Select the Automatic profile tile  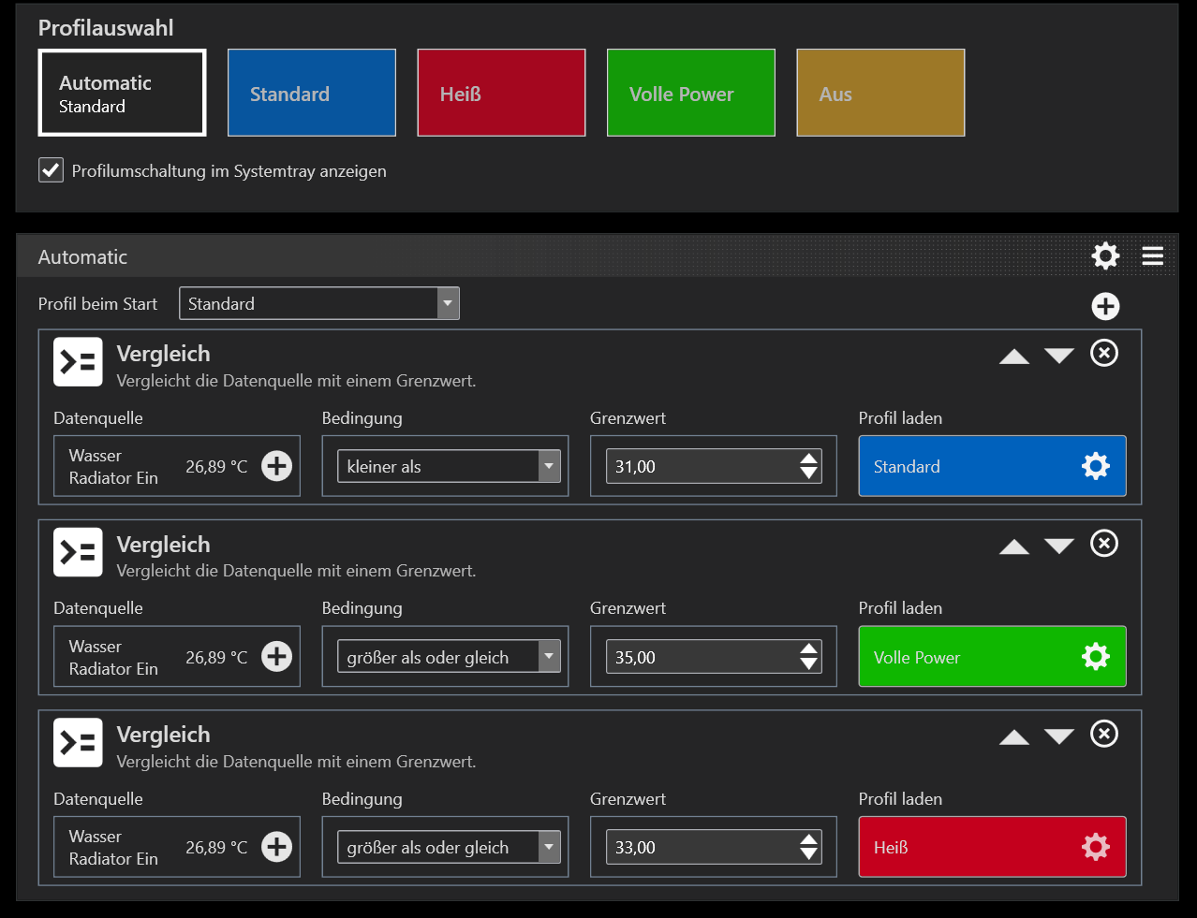click(x=122, y=94)
